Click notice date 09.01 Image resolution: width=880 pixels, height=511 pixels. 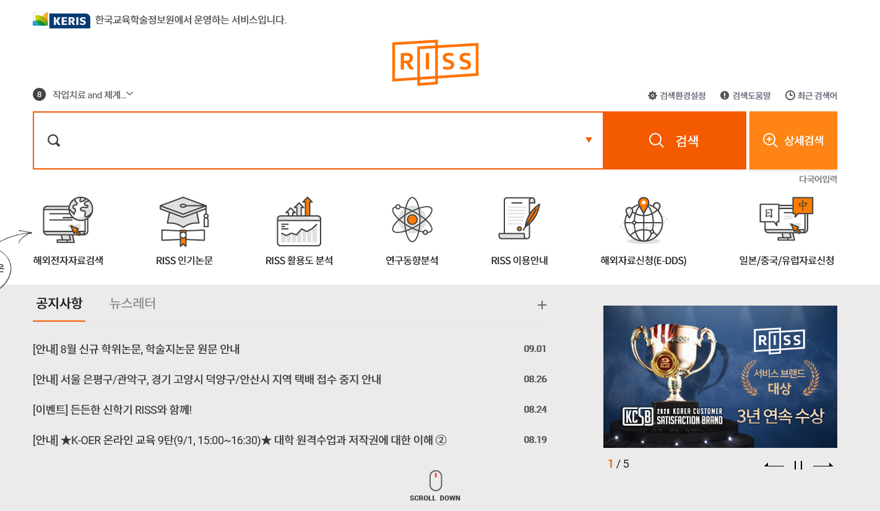(x=535, y=349)
